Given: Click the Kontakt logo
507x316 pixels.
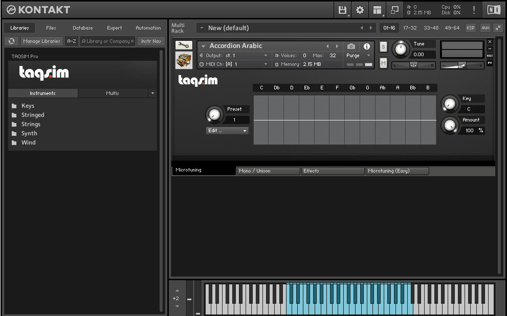Looking at the screenshot, I should point(38,10).
